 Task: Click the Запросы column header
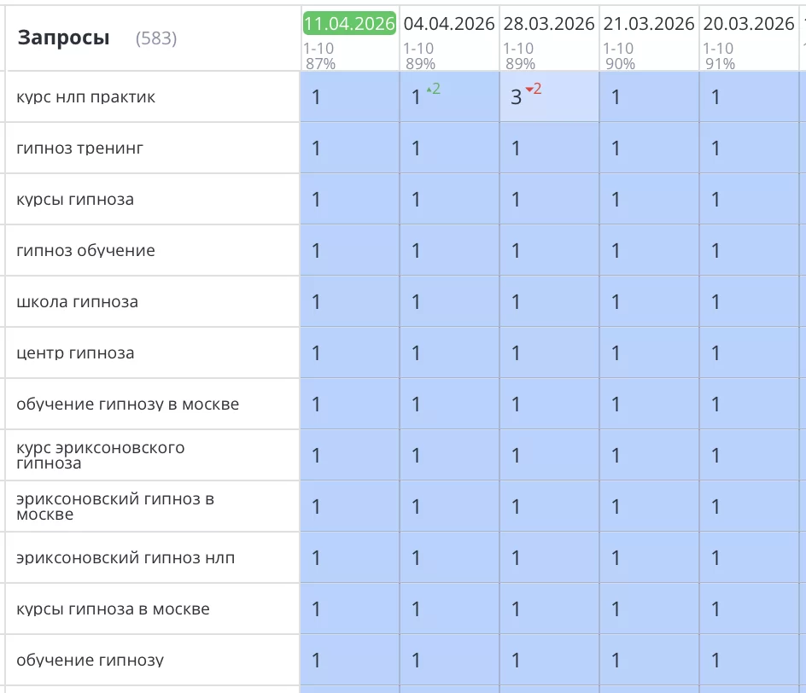coord(62,38)
